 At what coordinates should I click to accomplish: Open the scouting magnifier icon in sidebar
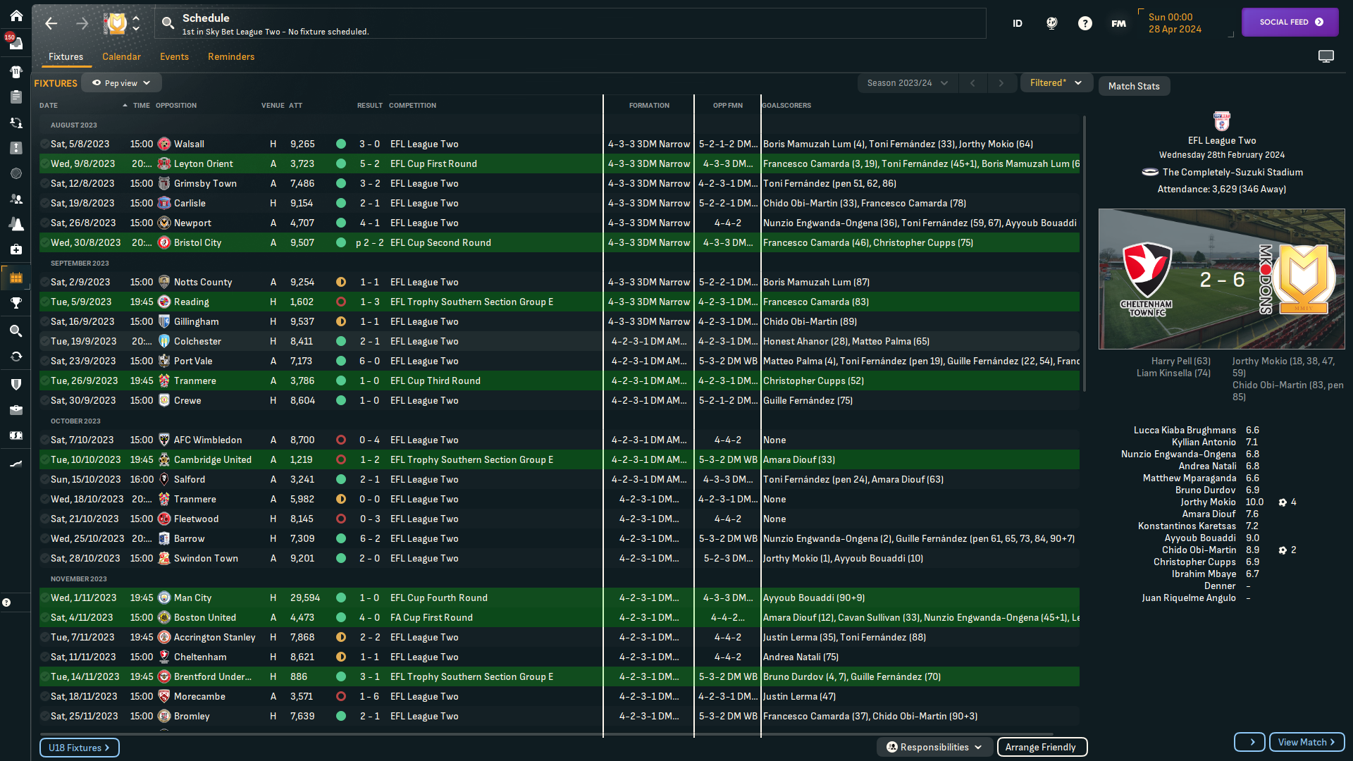click(x=16, y=330)
